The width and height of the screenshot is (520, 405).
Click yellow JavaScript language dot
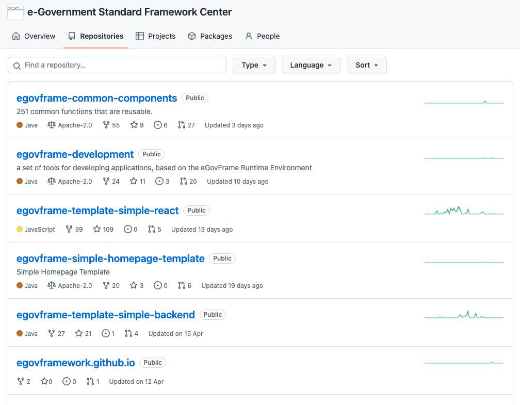click(20, 229)
